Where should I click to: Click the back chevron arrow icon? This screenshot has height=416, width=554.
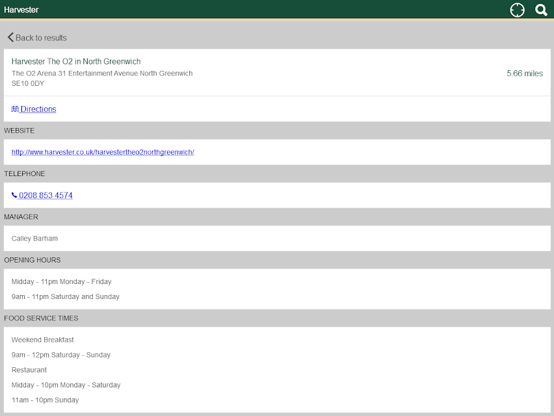[10, 38]
